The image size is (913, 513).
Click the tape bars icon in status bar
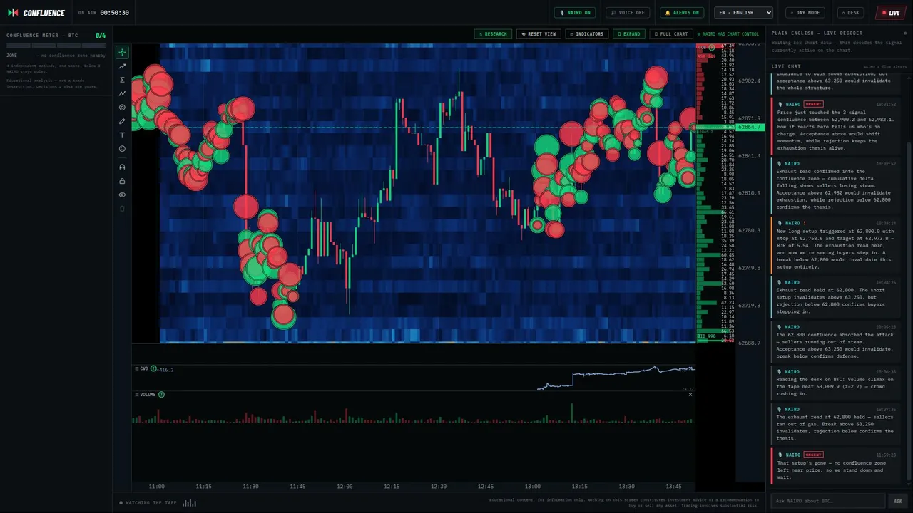pyautogui.click(x=189, y=503)
